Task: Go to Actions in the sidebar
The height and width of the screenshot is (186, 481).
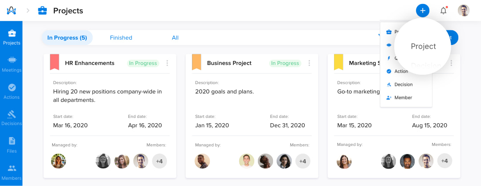Action: pyautogui.click(x=11, y=91)
